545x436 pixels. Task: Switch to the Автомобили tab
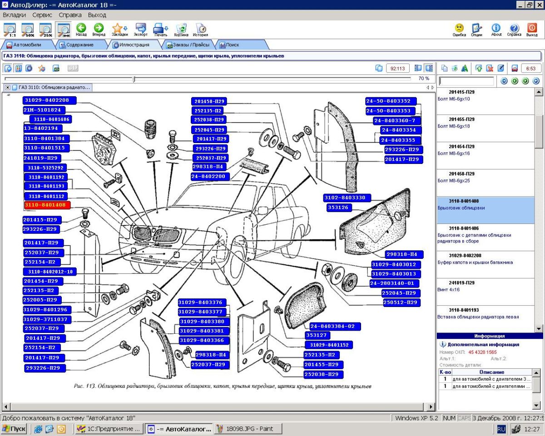point(27,45)
